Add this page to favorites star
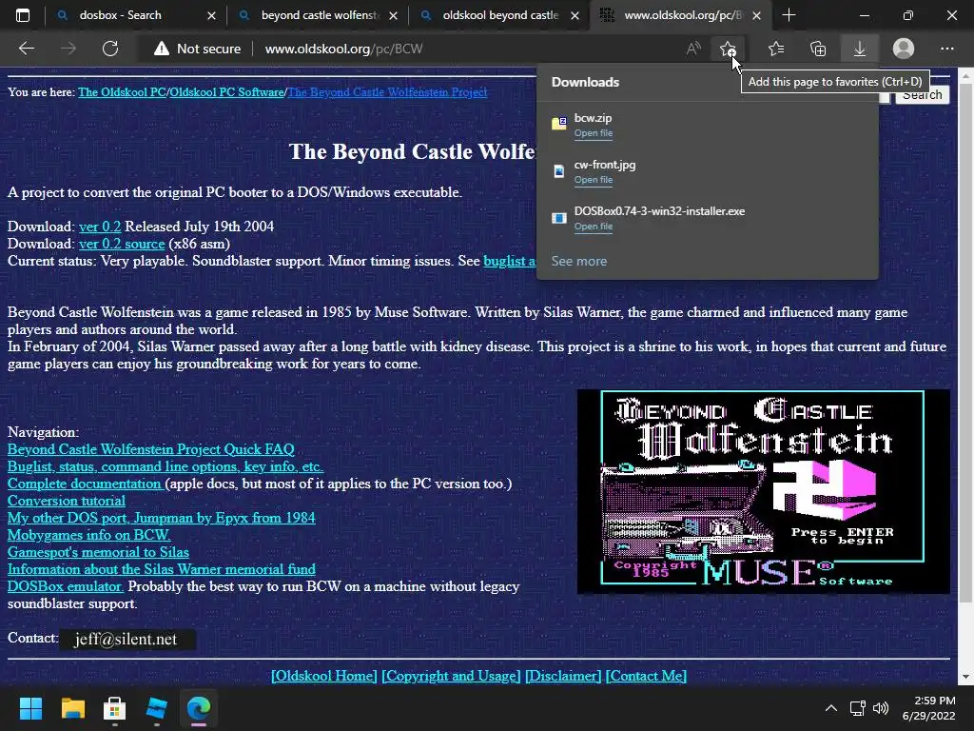Viewport: 974px width, 731px height. pyautogui.click(x=728, y=49)
